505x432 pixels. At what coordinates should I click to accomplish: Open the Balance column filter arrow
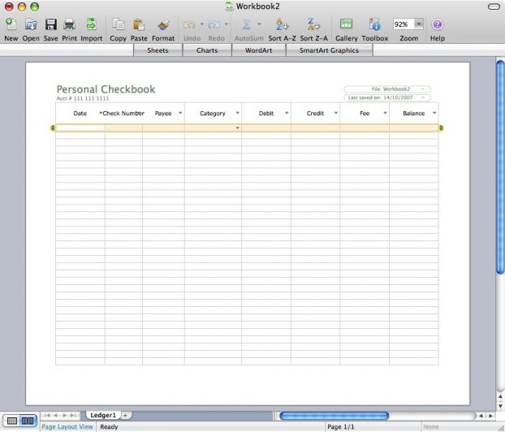point(434,114)
